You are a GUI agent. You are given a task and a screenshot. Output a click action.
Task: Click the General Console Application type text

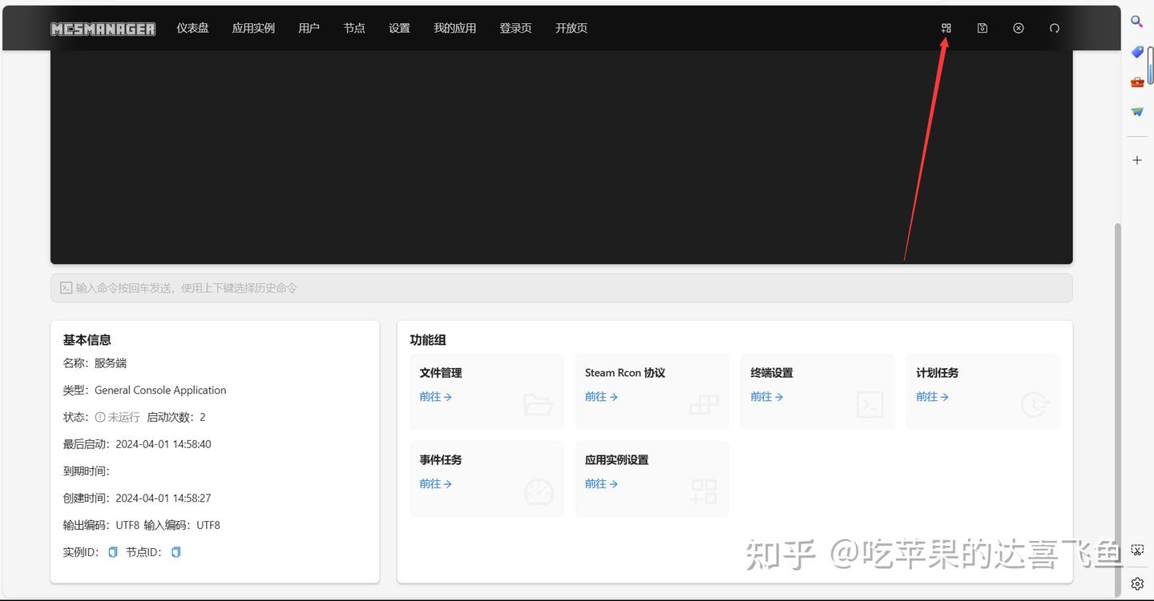160,391
